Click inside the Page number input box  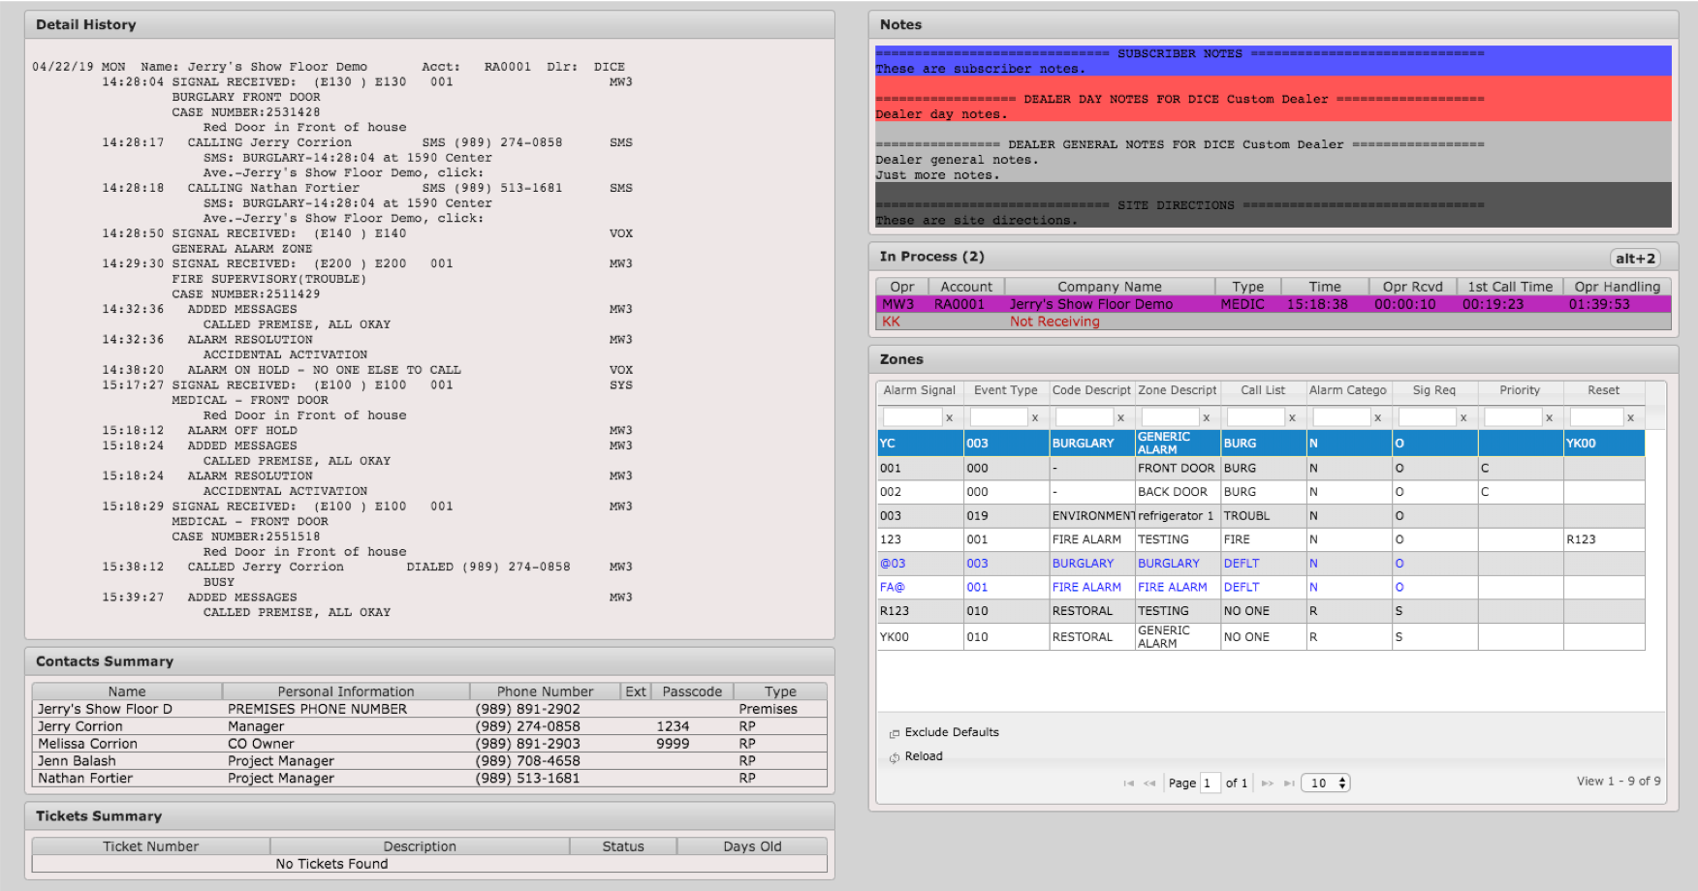pyautogui.click(x=1210, y=783)
